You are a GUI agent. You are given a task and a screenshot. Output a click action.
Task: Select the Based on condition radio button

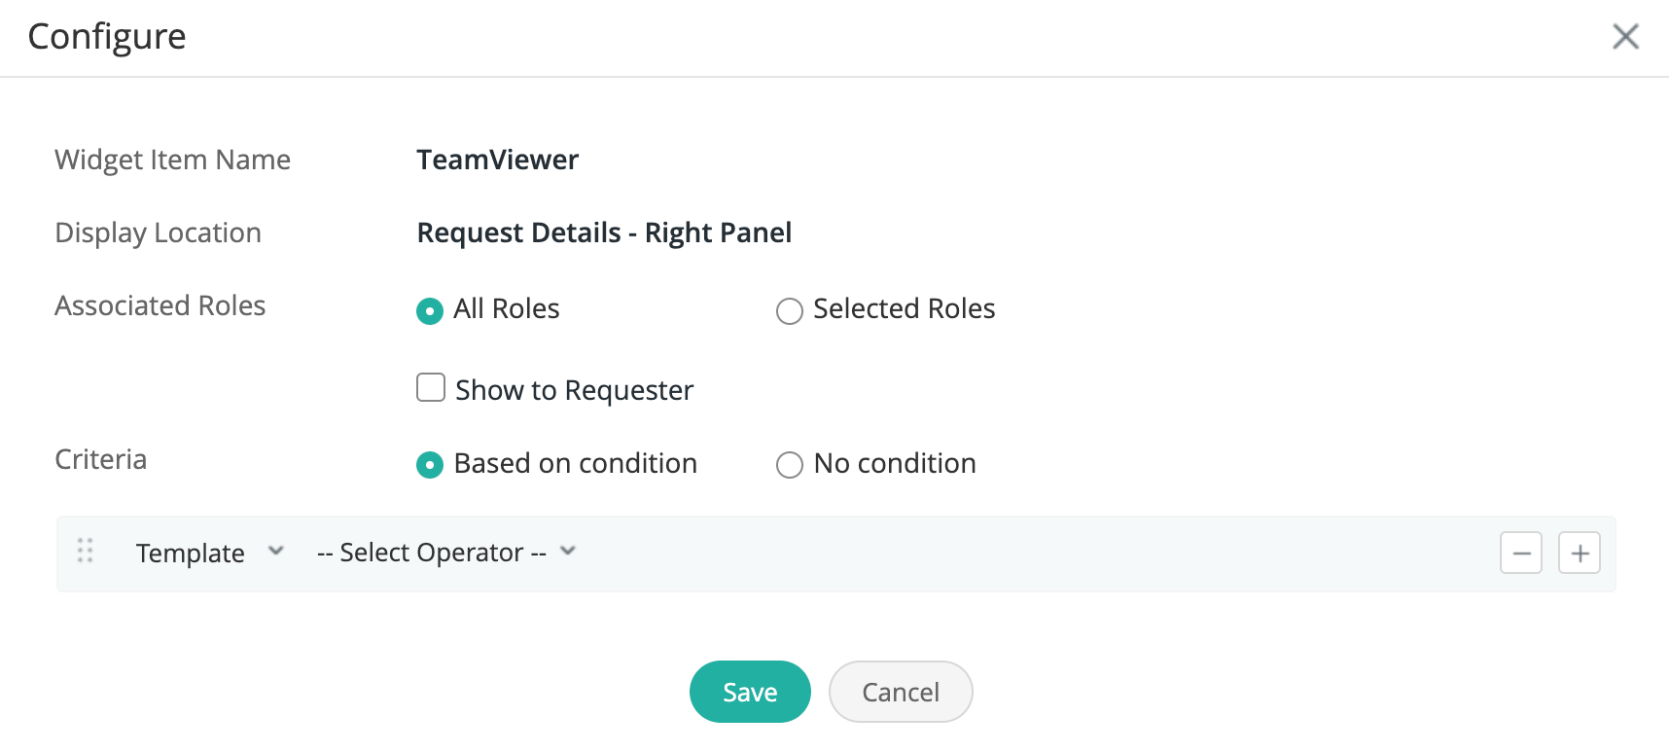pos(430,465)
